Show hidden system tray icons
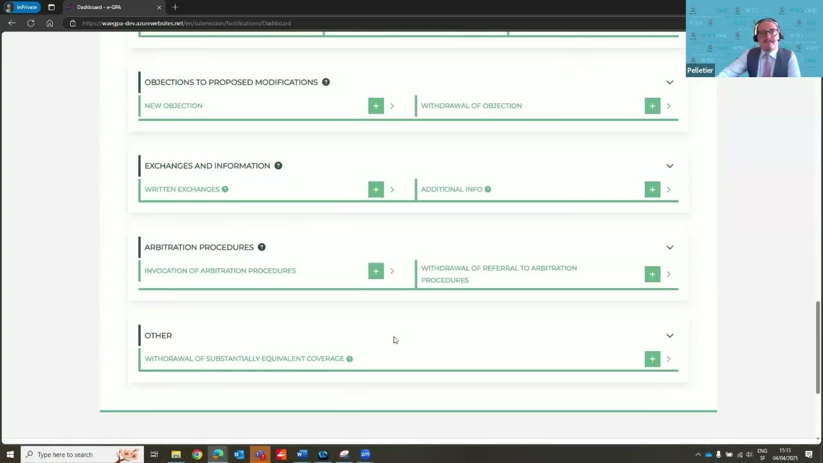This screenshot has height=463, width=823. 698,455
